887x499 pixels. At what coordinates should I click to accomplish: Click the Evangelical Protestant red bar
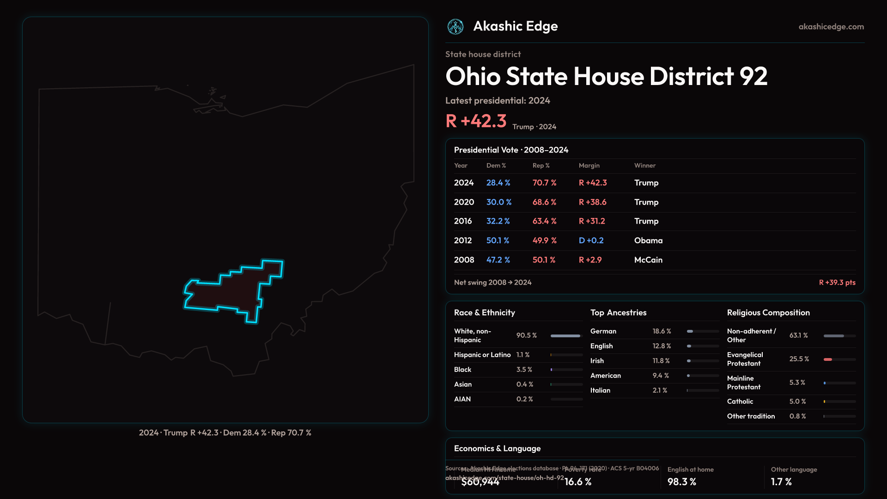tap(828, 359)
